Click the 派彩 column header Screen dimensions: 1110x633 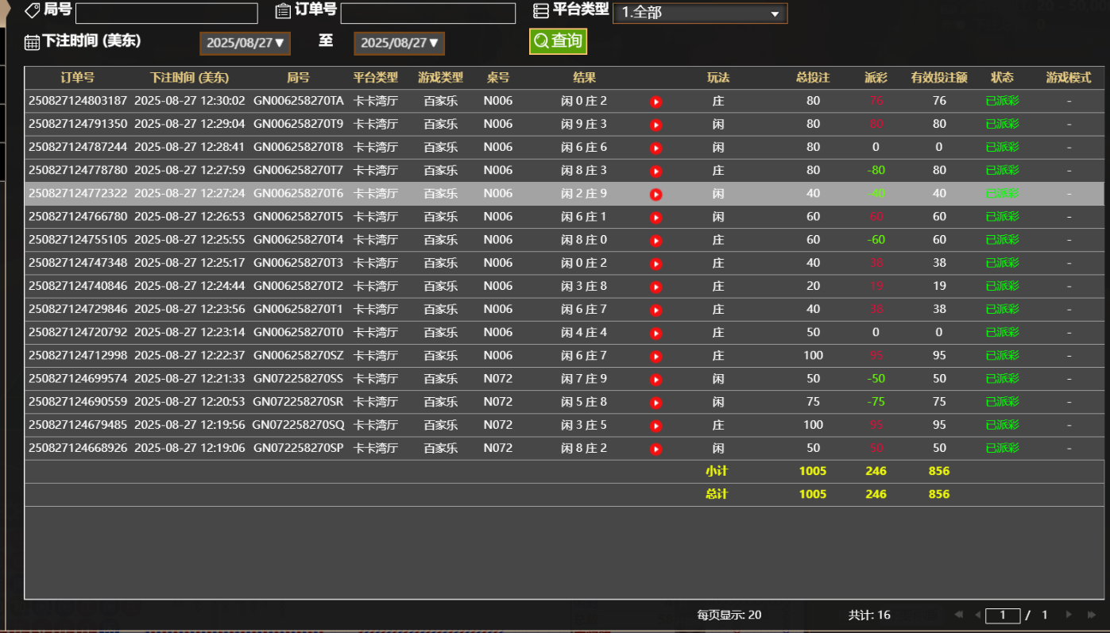click(876, 78)
